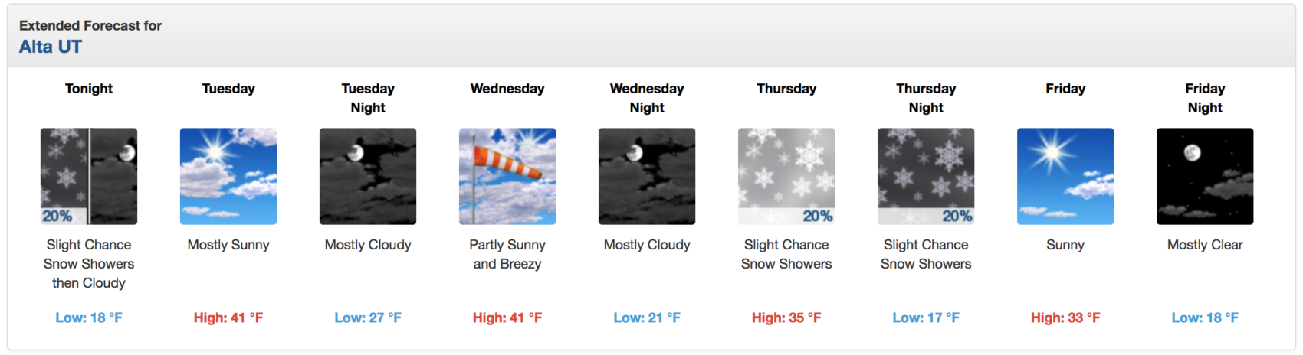Select the Low: 17 °F temperature
1303x355 pixels.
click(x=926, y=318)
